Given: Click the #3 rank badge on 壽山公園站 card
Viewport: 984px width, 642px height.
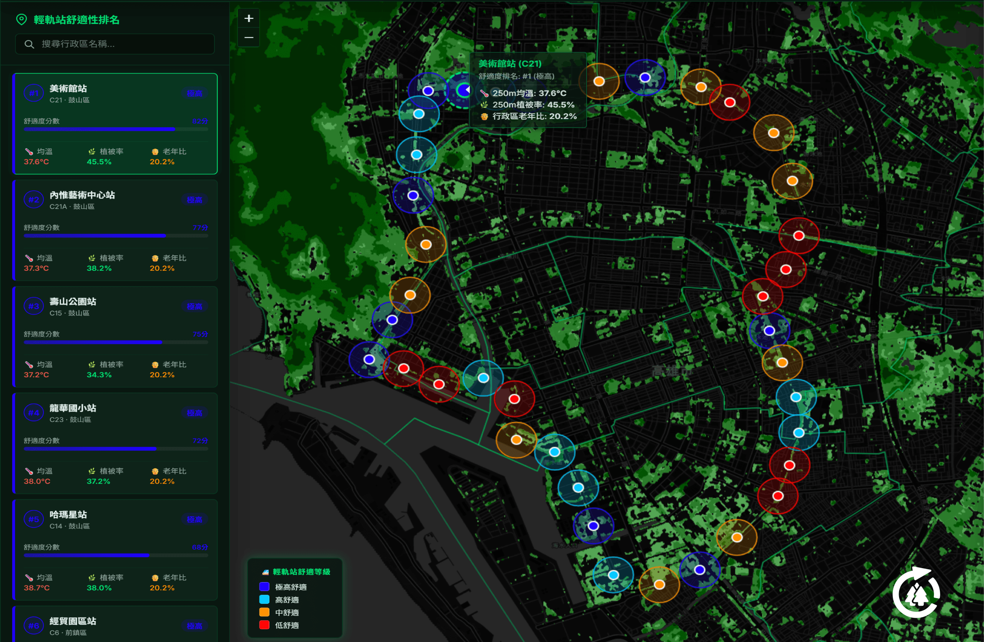Looking at the screenshot, I should 33,307.
